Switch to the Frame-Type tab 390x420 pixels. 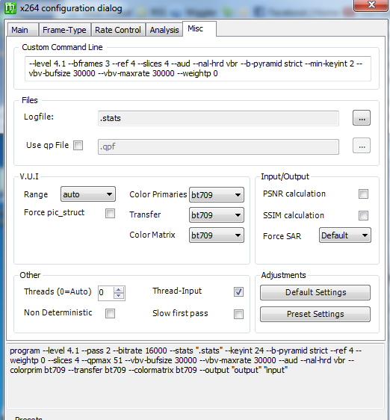pyautogui.click(x=64, y=30)
